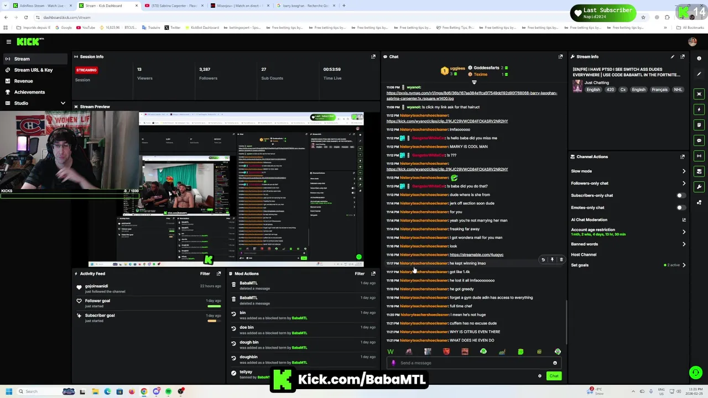Pop out the Activity Feed panel
This screenshot has width=708, height=398.
coord(219,274)
